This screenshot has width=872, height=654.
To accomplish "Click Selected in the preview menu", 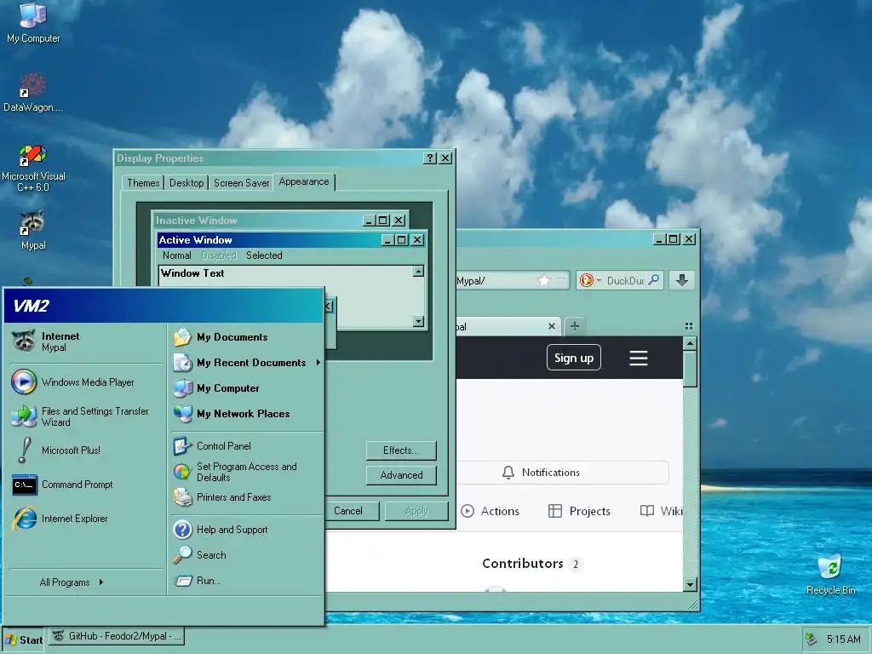I will [264, 255].
